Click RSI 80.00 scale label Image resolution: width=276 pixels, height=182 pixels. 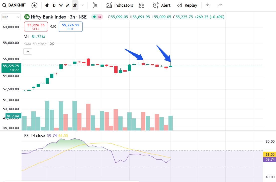pyautogui.click(x=270, y=141)
